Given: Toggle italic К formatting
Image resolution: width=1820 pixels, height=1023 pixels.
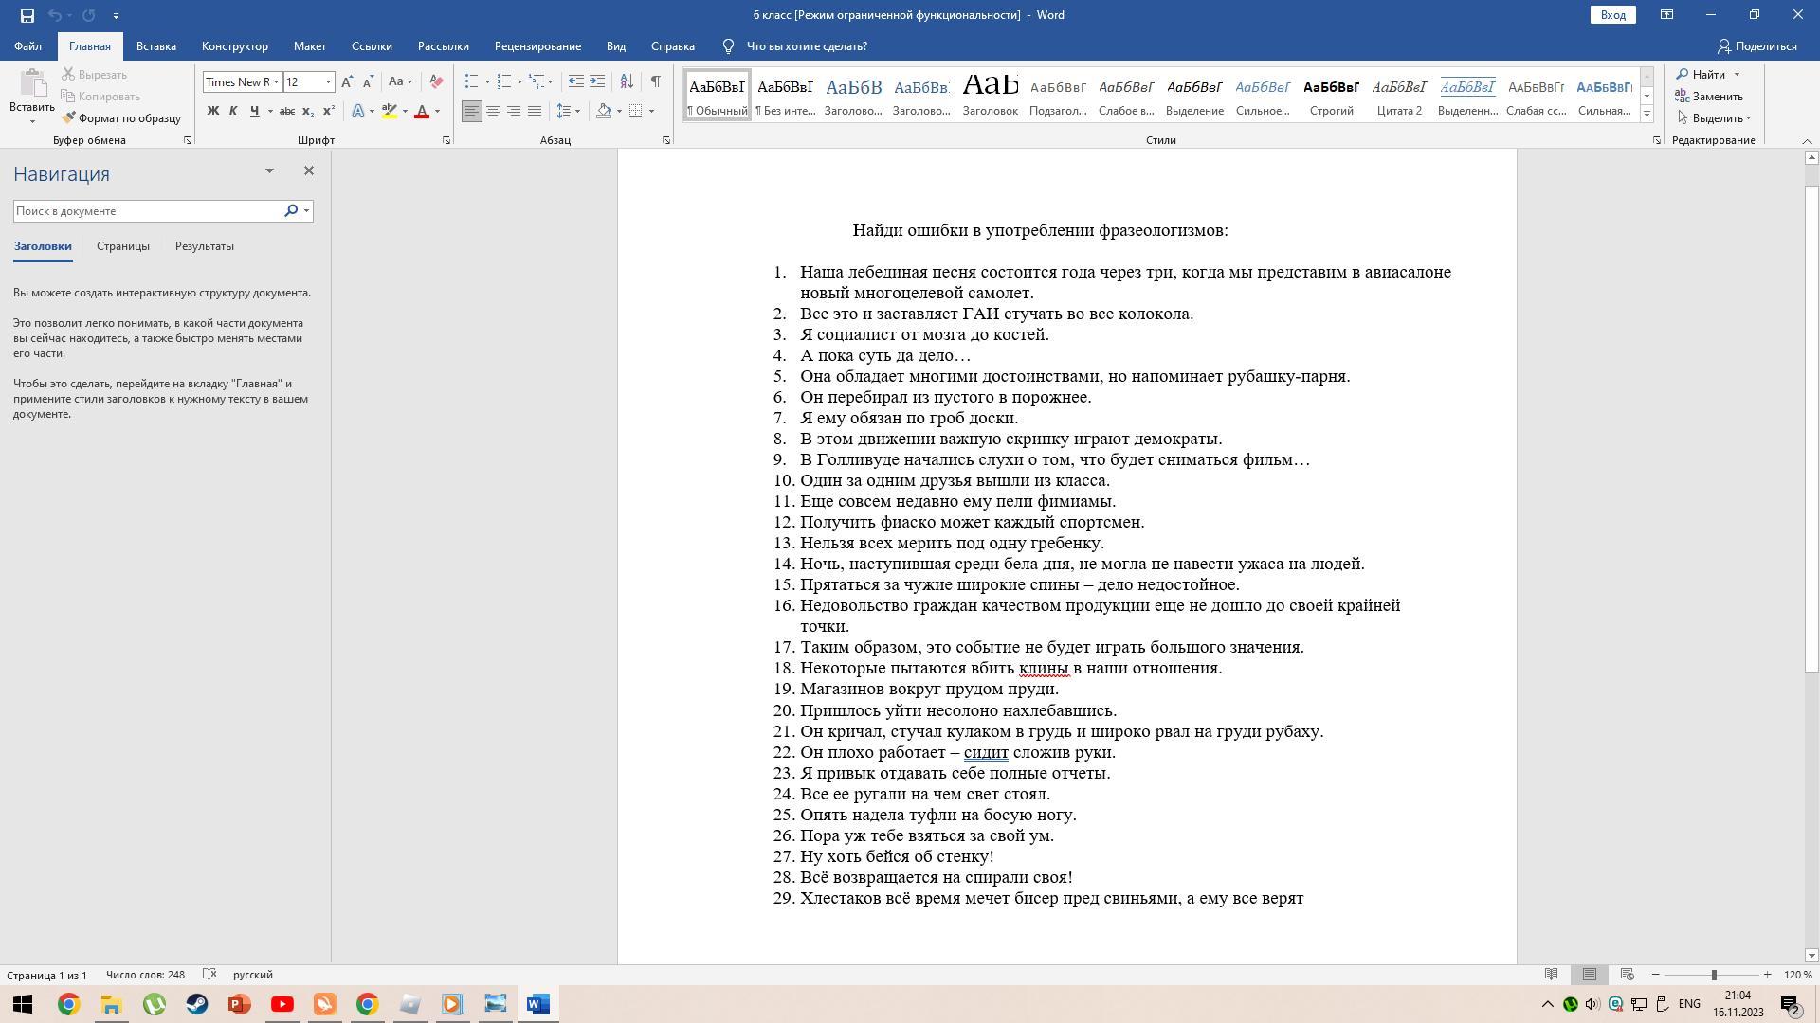Looking at the screenshot, I should pos(233,111).
